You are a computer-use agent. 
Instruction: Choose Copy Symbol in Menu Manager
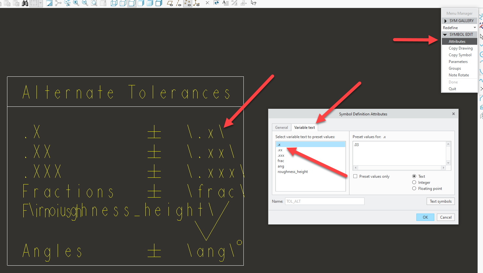pos(460,55)
